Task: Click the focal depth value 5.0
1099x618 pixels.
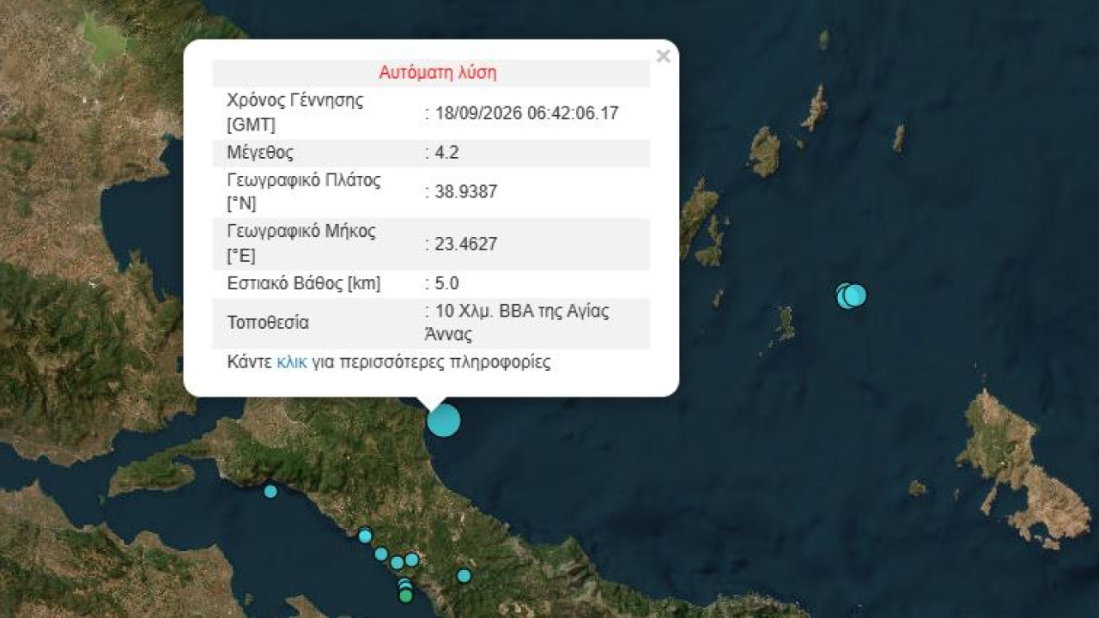Action: tap(444, 283)
